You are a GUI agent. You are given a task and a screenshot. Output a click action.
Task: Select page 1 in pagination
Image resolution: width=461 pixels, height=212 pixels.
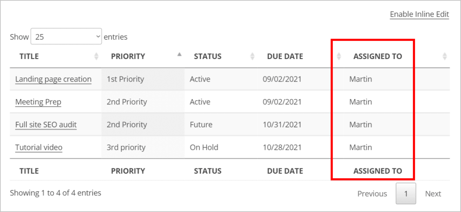(406, 194)
